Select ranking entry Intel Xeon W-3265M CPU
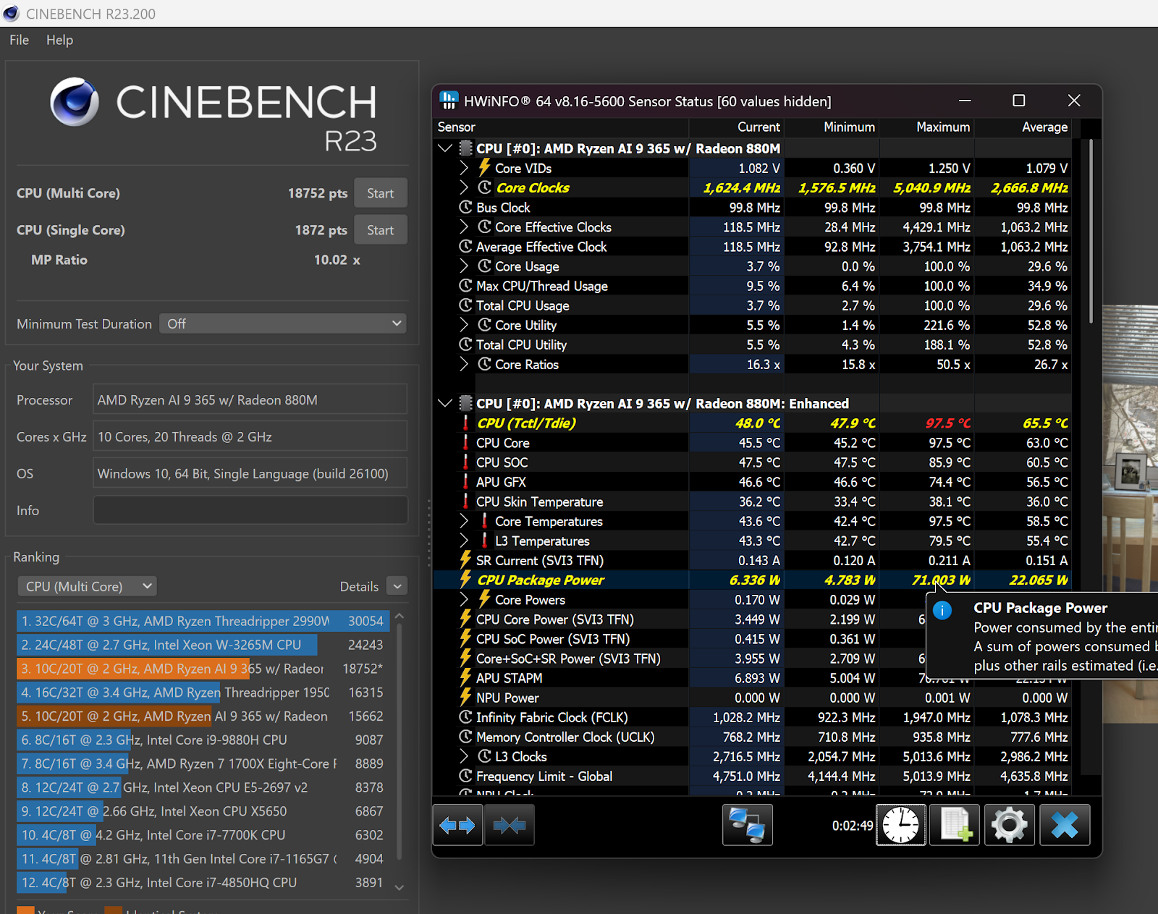Screen dimensions: 1158x914 tap(203, 645)
